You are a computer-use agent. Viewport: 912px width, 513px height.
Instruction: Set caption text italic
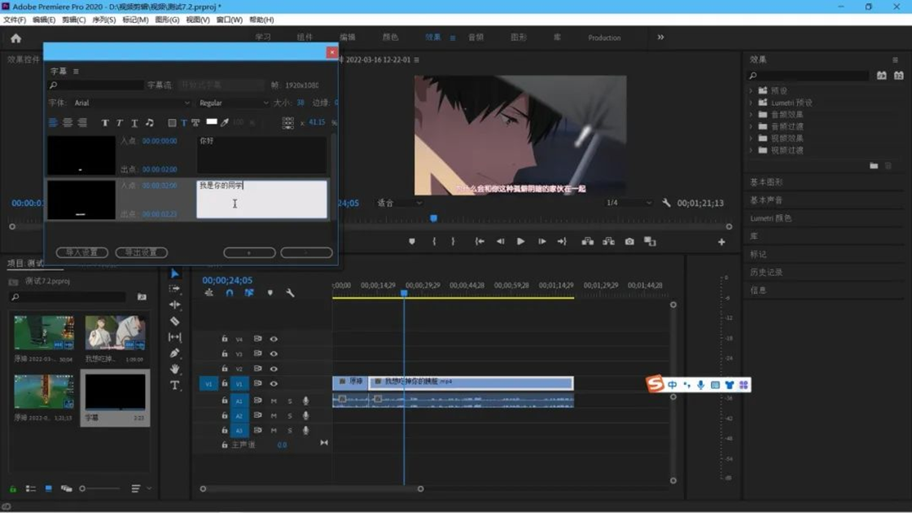click(119, 123)
